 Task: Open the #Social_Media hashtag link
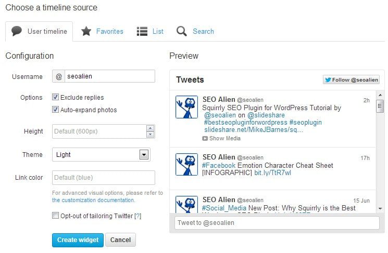[224, 208]
